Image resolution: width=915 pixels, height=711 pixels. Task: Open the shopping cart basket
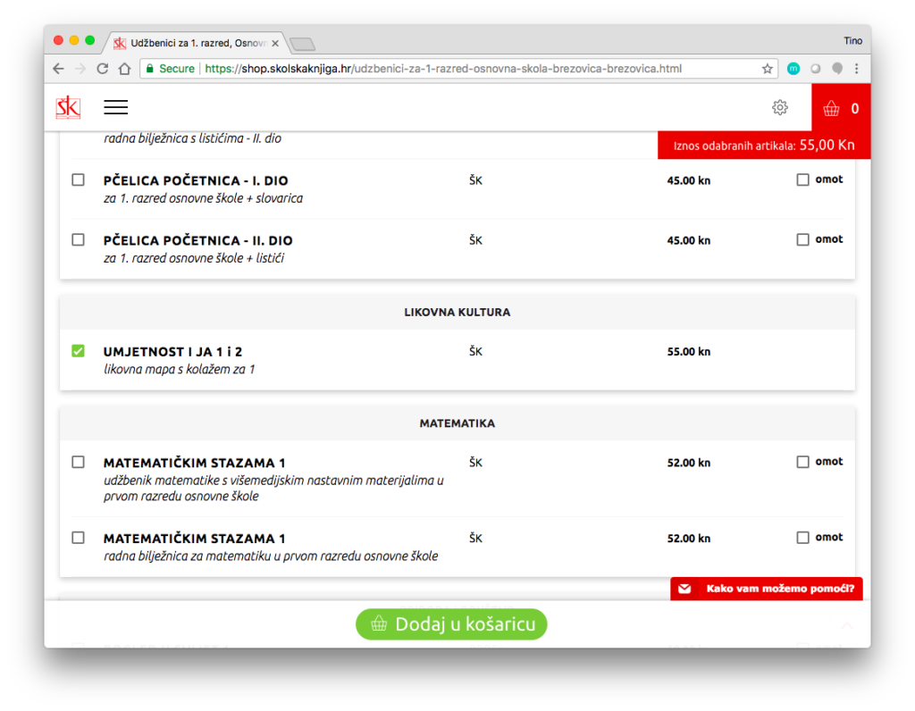pos(840,108)
